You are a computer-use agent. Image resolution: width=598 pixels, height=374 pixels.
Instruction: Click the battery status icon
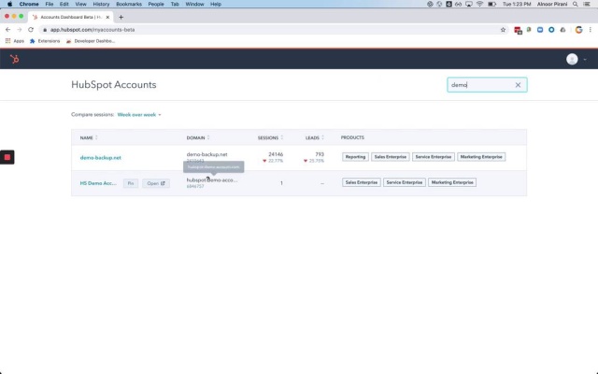click(492, 4)
